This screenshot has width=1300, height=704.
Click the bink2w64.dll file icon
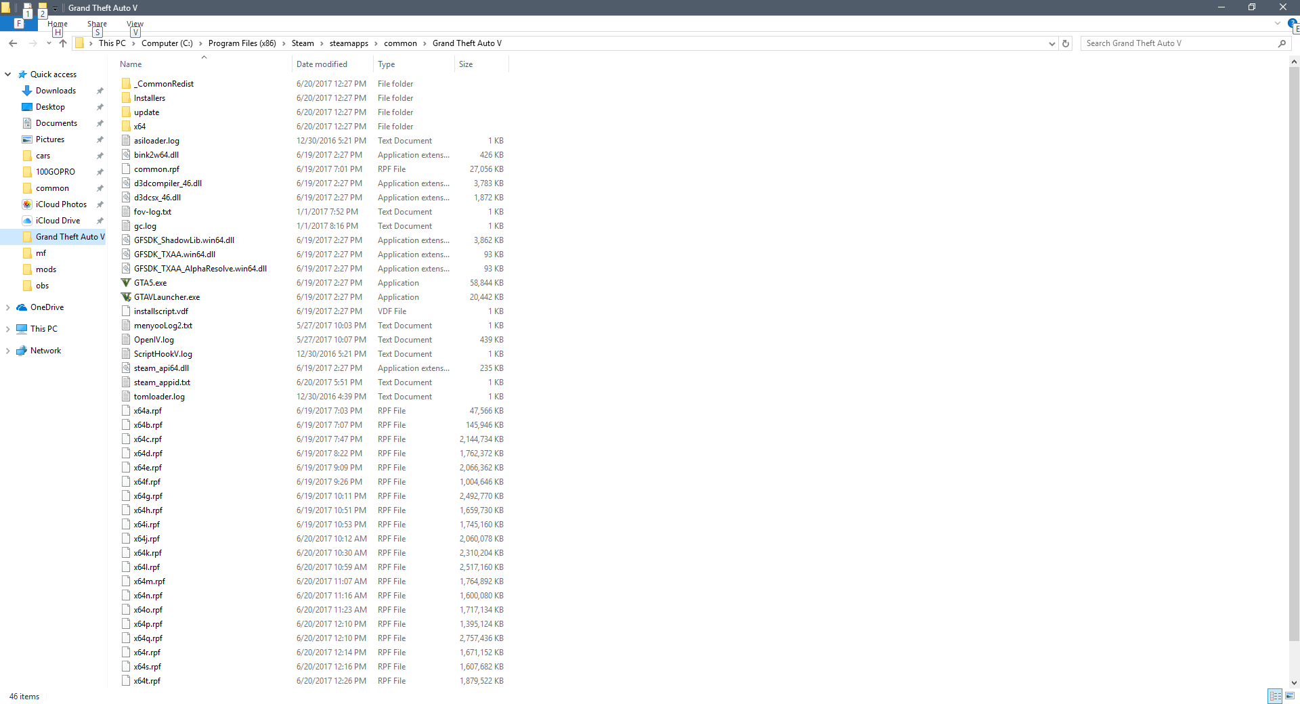pos(126,155)
